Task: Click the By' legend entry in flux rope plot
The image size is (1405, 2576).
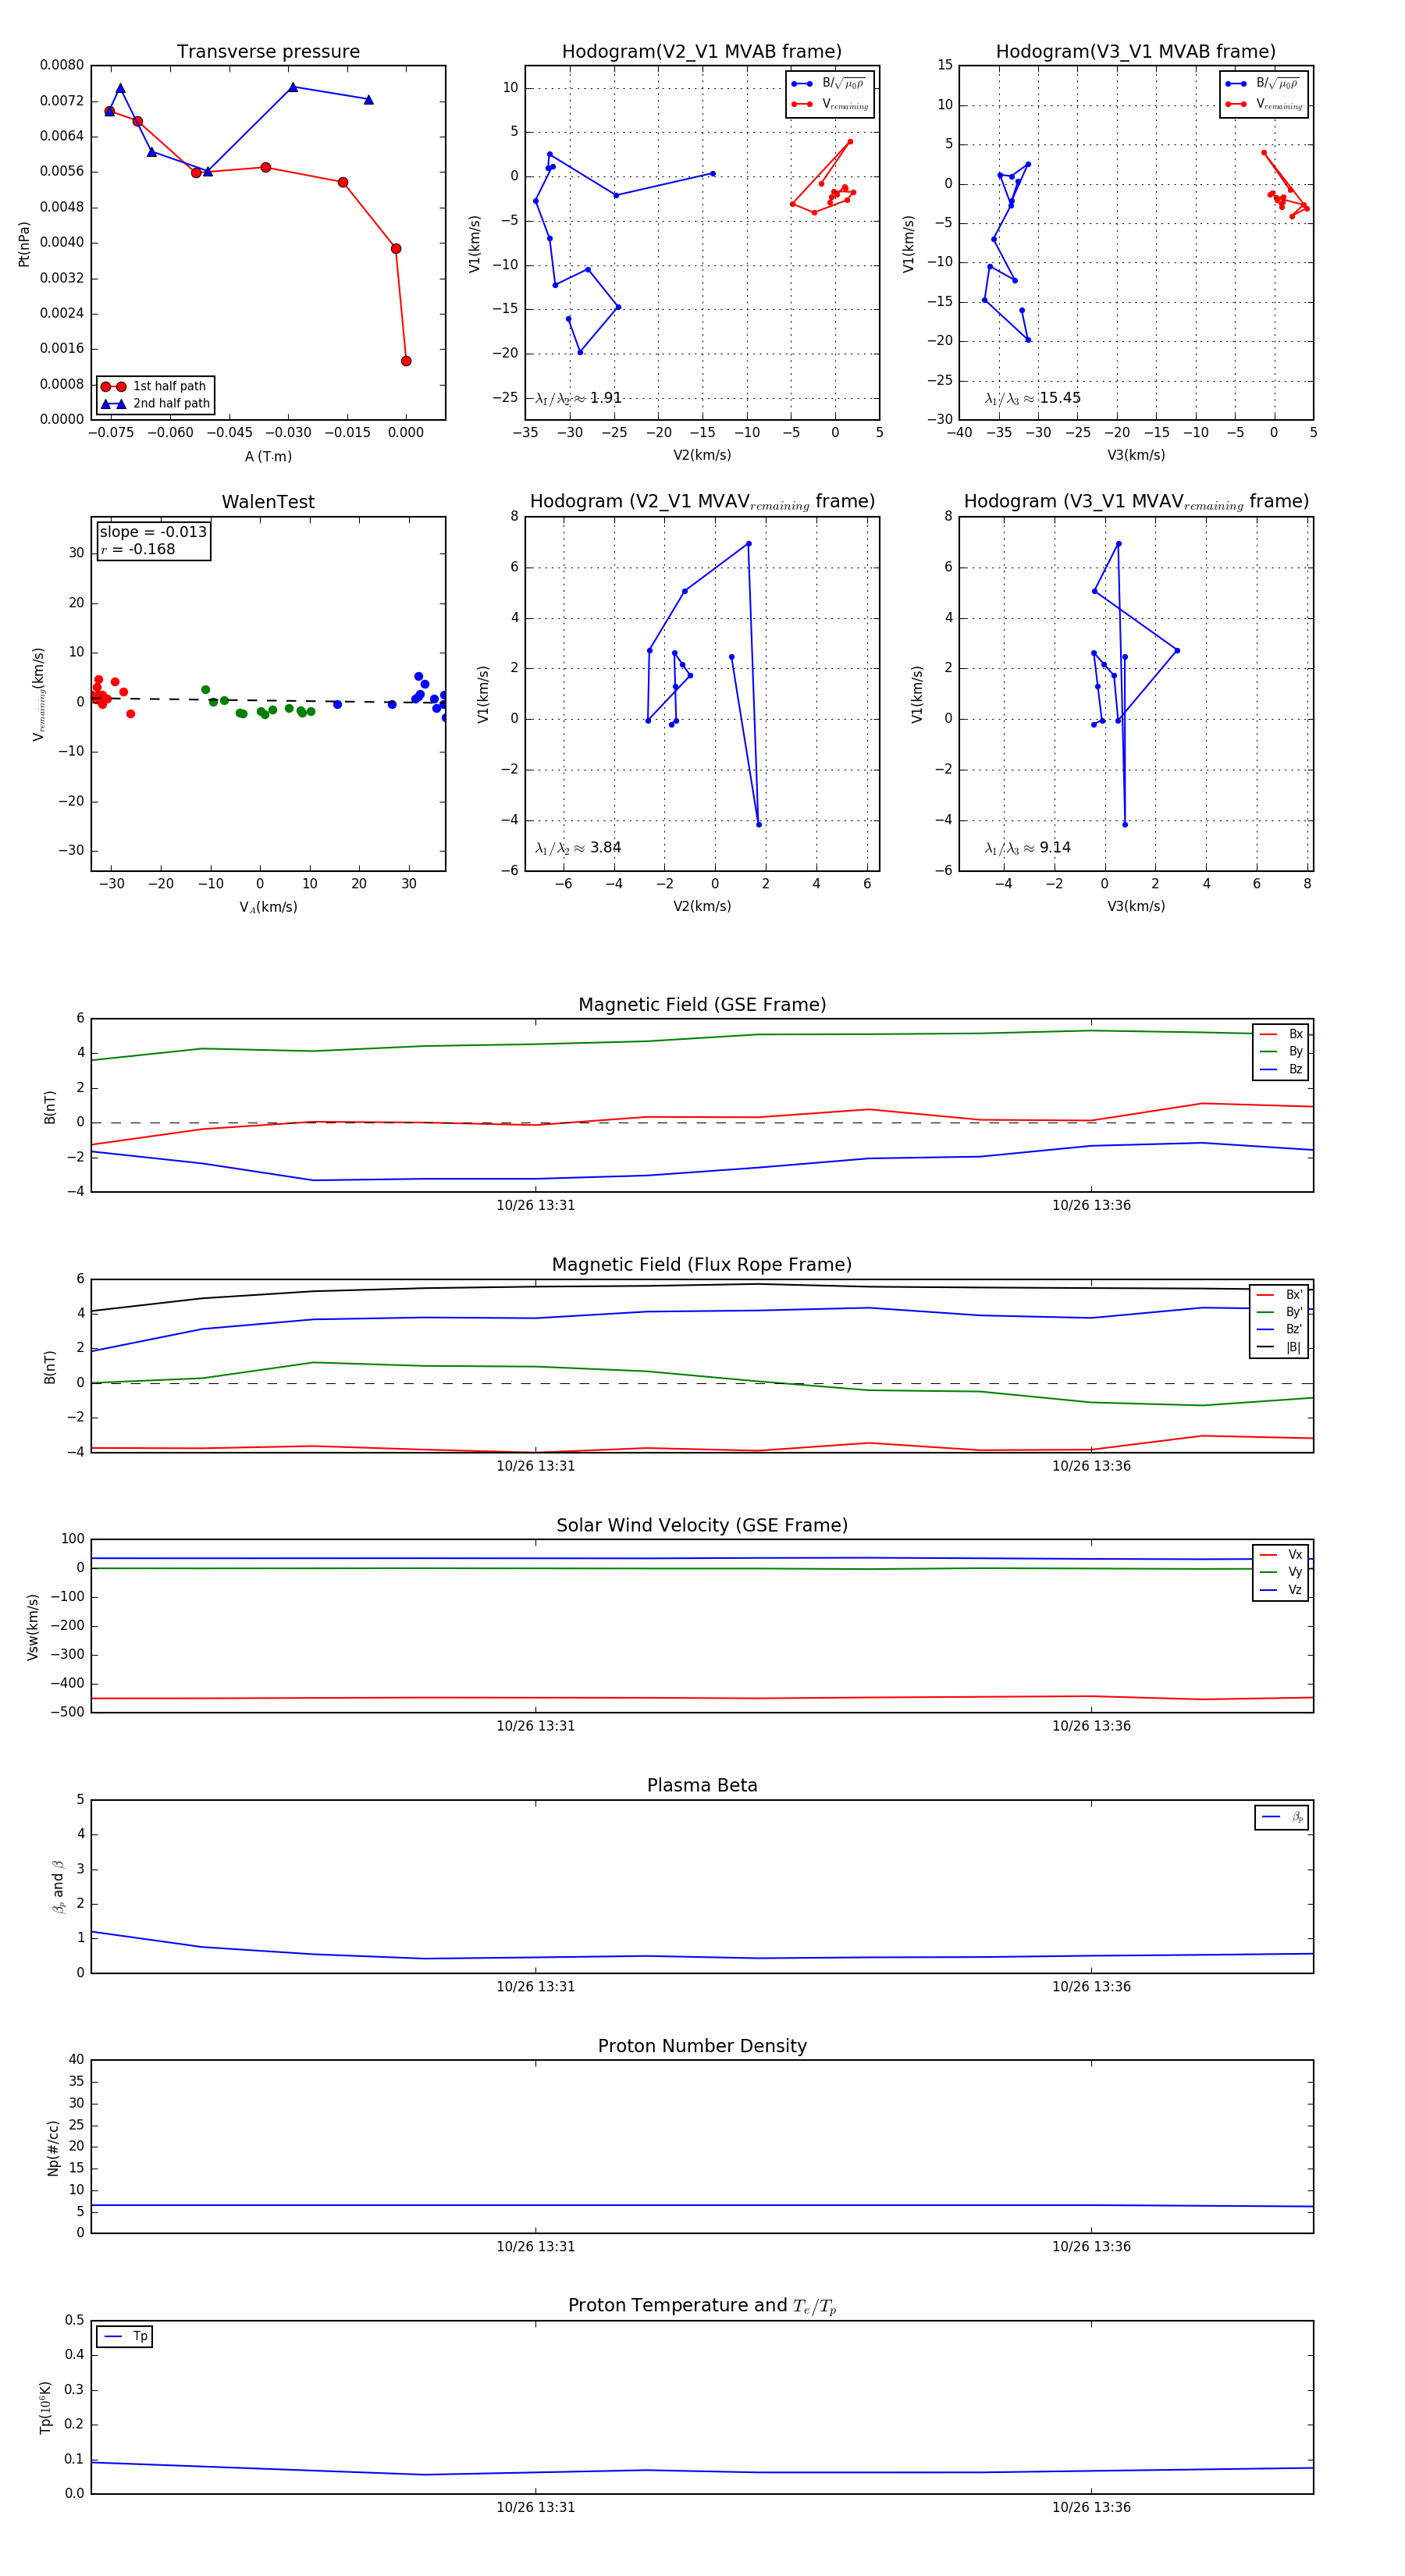Action: tap(1279, 1313)
